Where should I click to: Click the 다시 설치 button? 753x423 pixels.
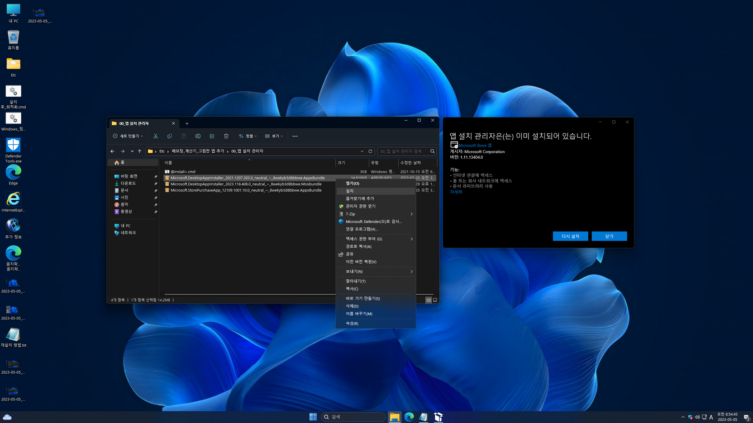[570, 236]
